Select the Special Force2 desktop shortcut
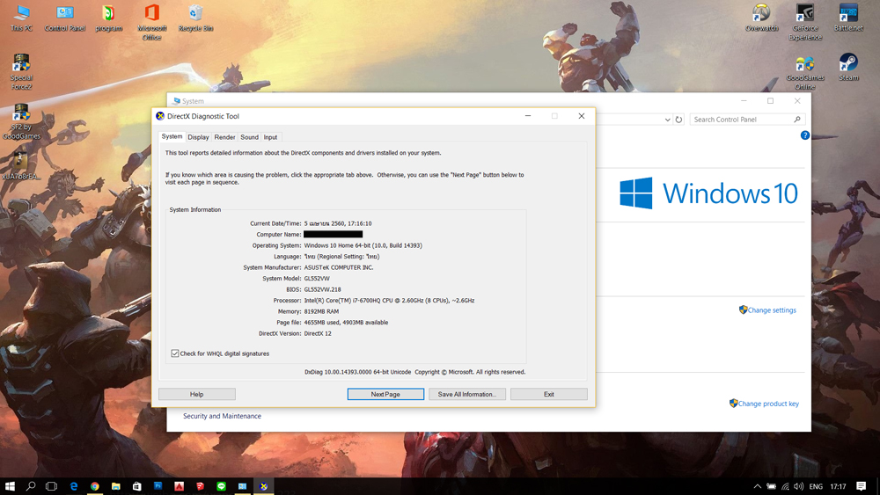The image size is (880, 495). pos(21,72)
